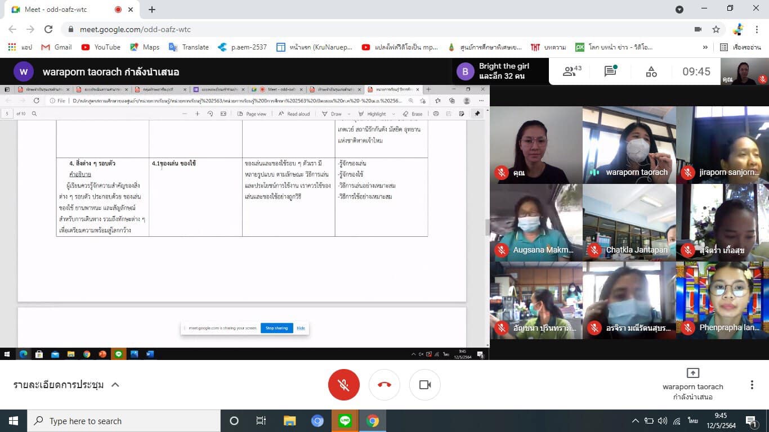Screen dimensions: 769x432
Task: Click the PDF rotate icon
Action: point(210,114)
